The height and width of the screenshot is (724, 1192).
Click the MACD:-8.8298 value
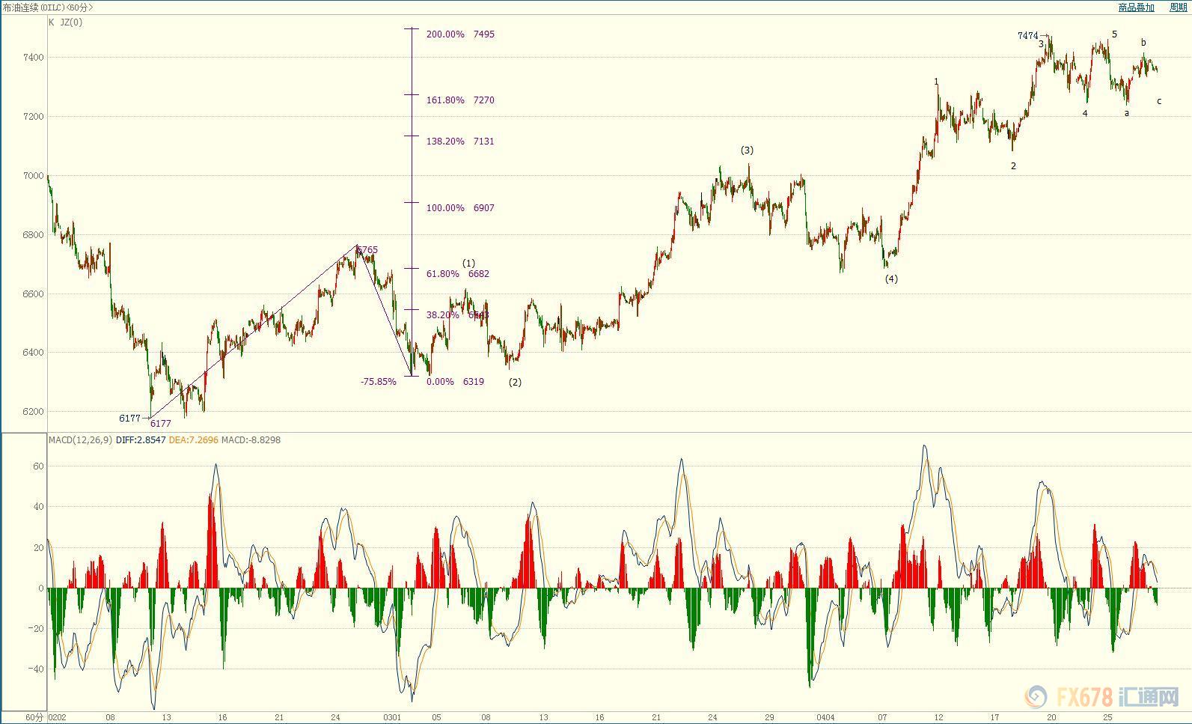coord(251,440)
